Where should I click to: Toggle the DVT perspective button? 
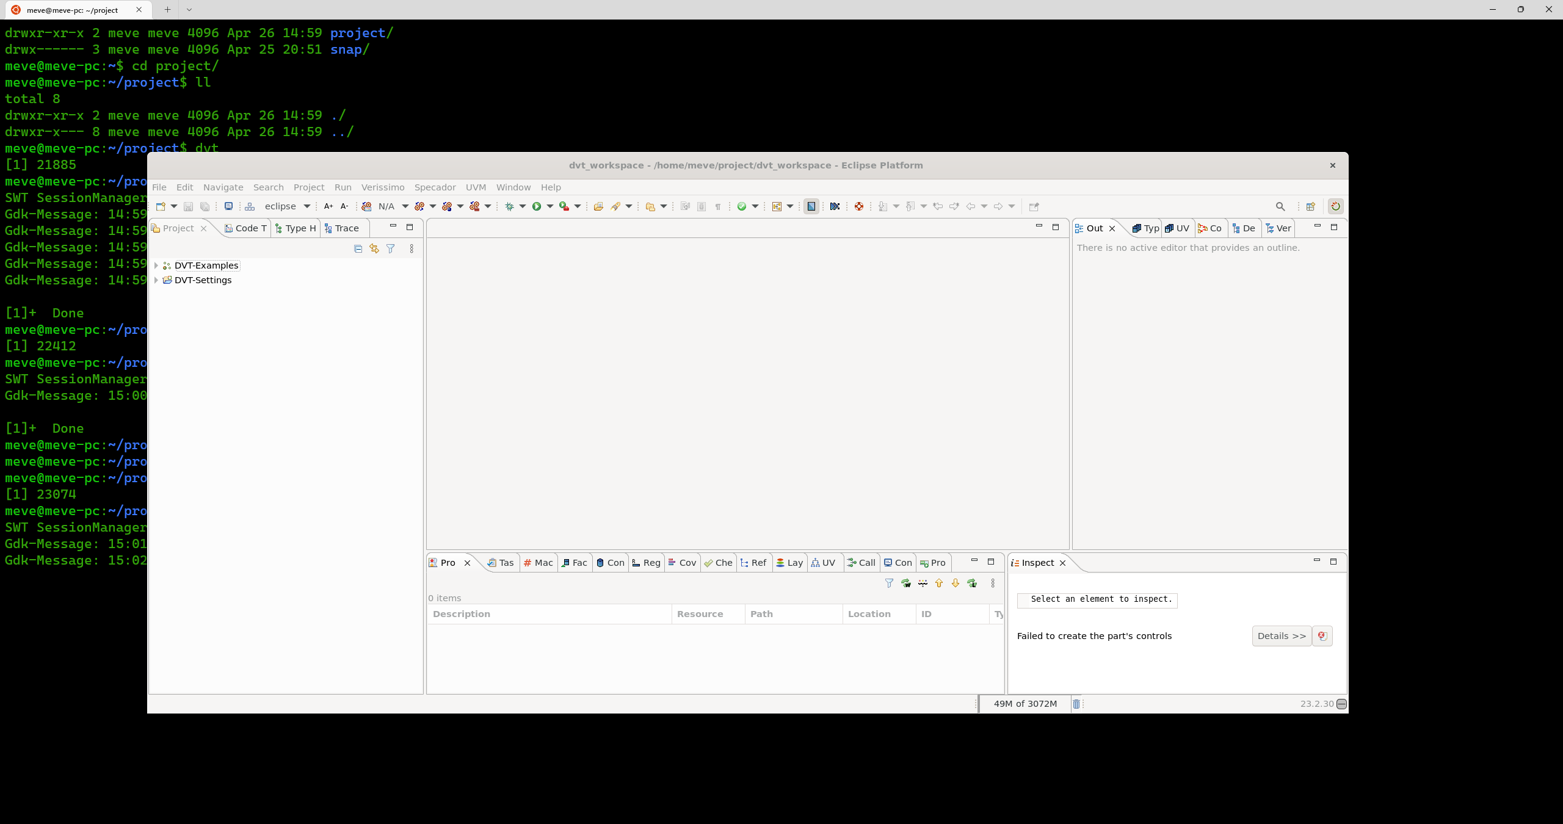pos(1335,206)
